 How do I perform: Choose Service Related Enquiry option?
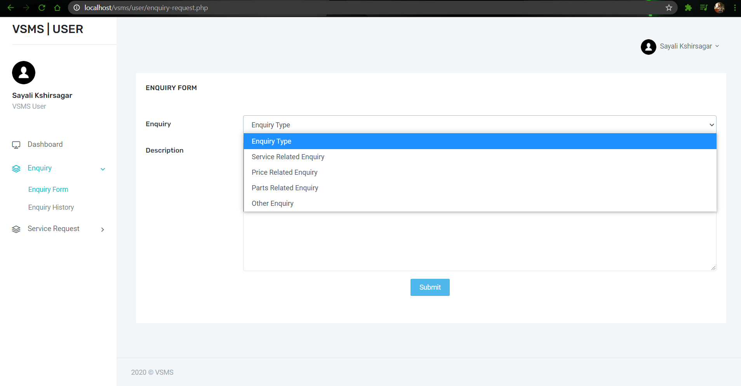click(480, 157)
